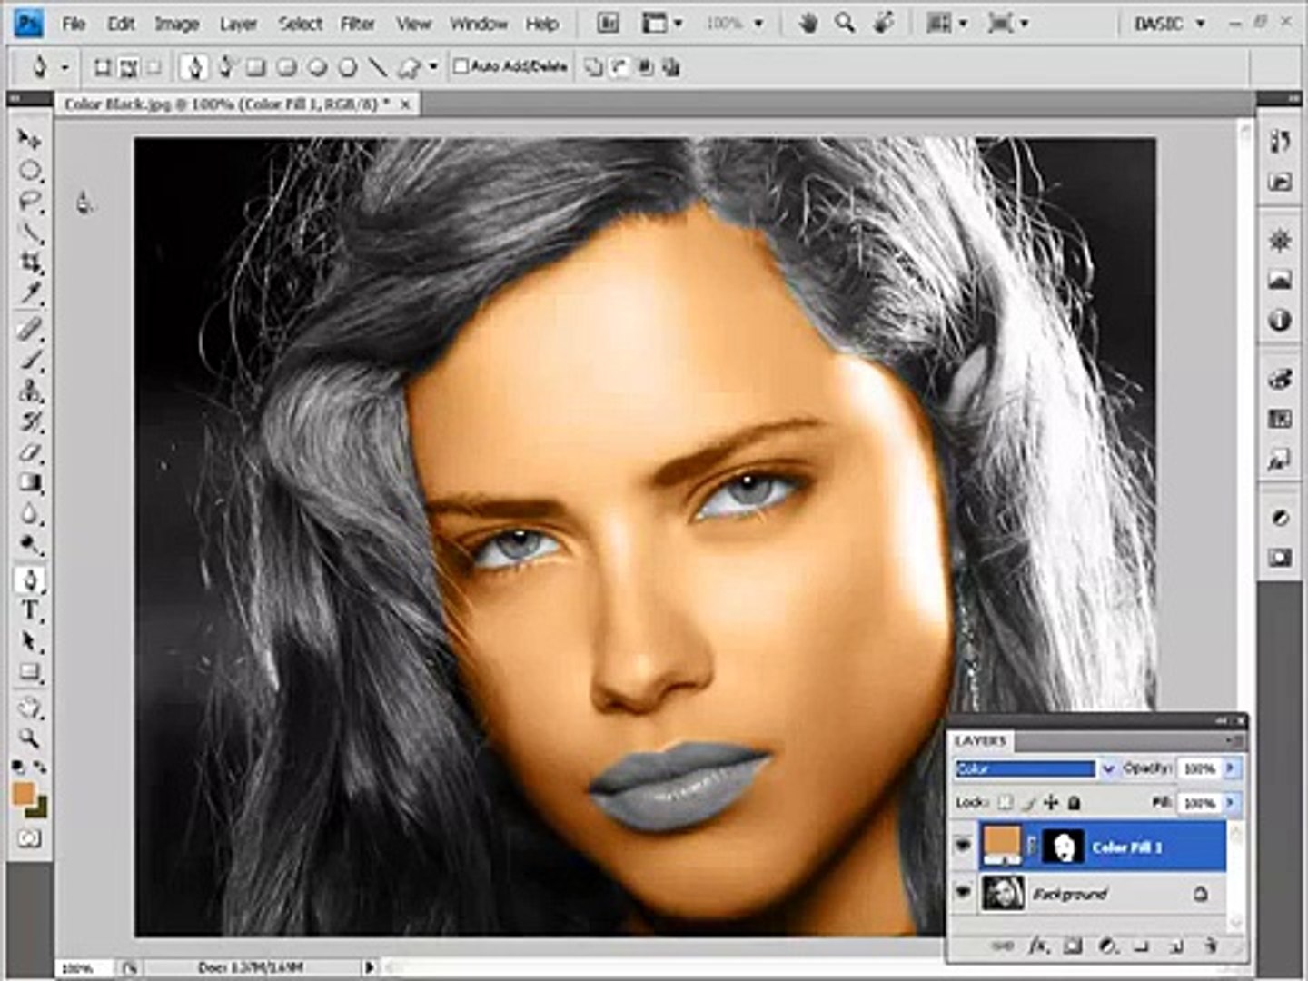Enable the Auto Add/Delete checkbox
This screenshot has height=981, width=1308.
click(461, 66)
